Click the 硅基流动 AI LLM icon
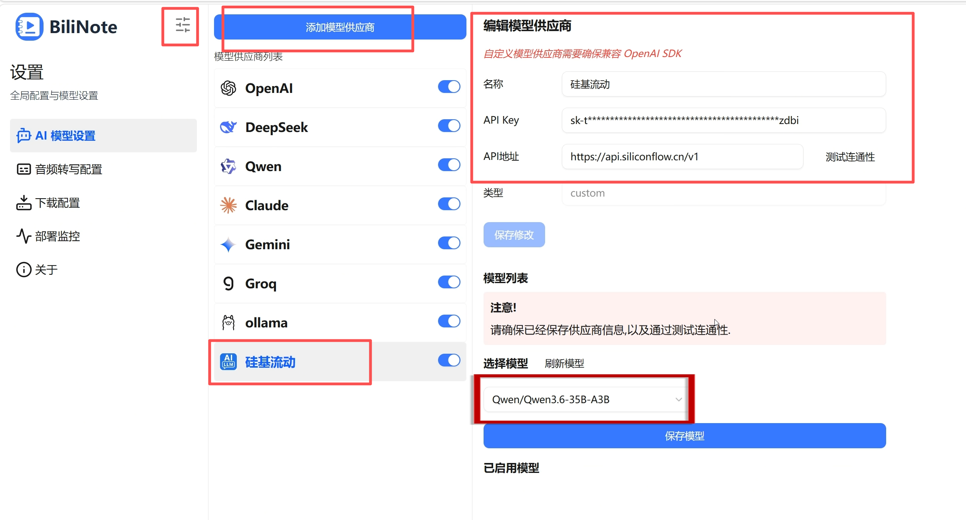Screen dimensions: 966x520 pyautogui.click(x=228, y=362)
